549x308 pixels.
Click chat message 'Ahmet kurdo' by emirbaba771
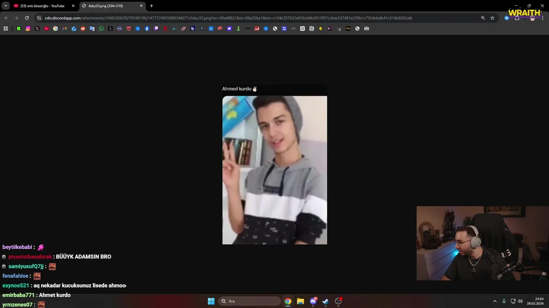tap(54, 295)
